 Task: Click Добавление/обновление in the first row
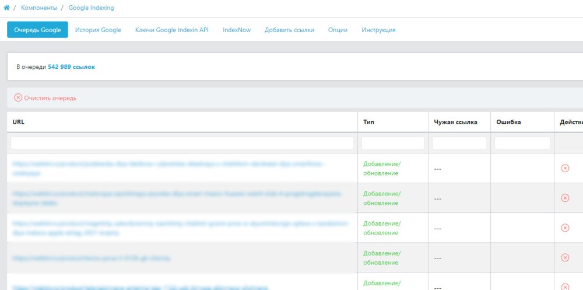382,169
